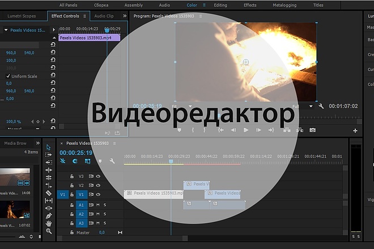Select the 14:08 clip thumbnail
The width and height of the screenshot is (374, 249).
[x=15, y=177]
